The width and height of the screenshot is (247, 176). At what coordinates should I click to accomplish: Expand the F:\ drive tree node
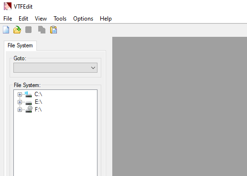20,110
